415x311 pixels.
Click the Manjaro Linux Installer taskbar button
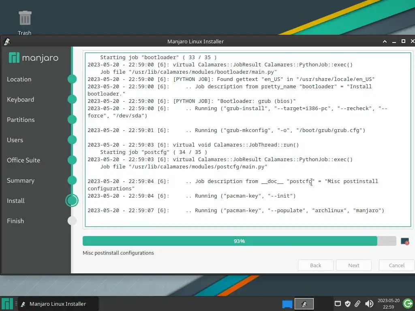coord(58,304)
